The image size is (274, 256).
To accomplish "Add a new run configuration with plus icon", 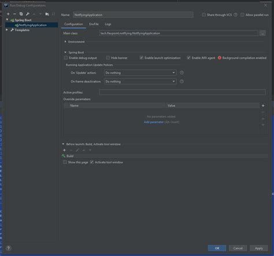I will 8,14.
